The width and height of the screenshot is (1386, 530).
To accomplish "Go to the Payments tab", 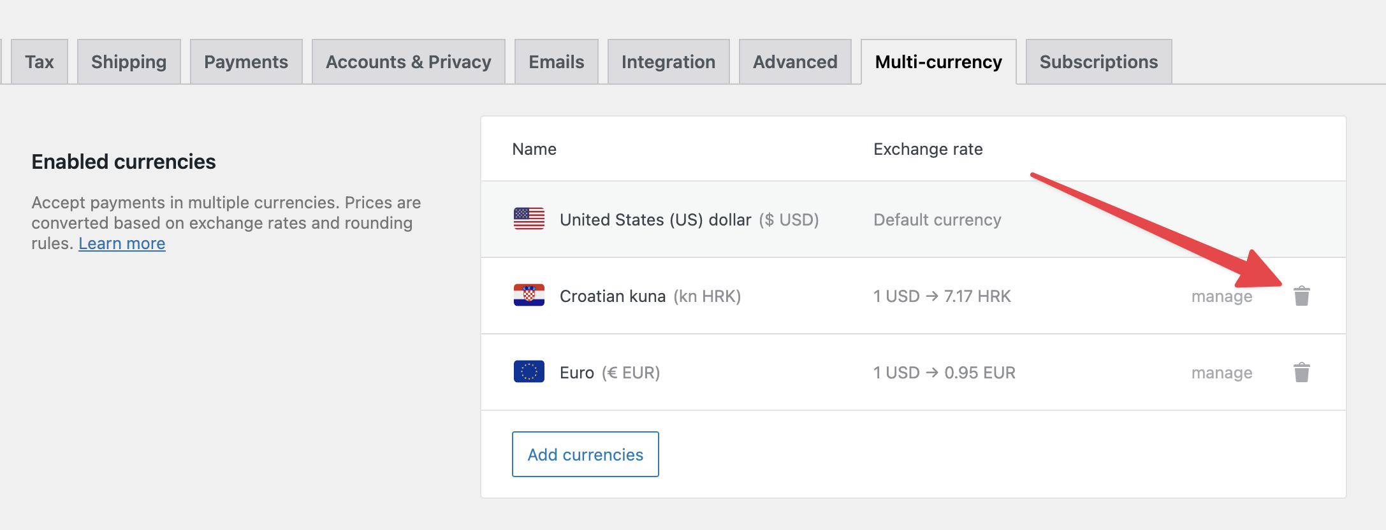I will 246,62.
